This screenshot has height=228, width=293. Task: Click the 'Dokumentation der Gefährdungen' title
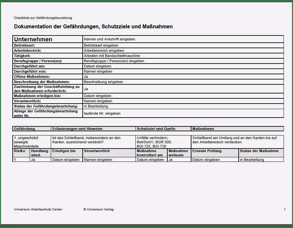point(93,26)
